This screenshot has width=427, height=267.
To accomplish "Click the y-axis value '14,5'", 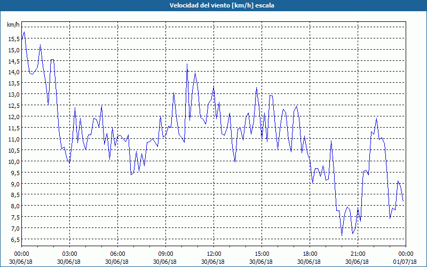I will tap(14, 61).
